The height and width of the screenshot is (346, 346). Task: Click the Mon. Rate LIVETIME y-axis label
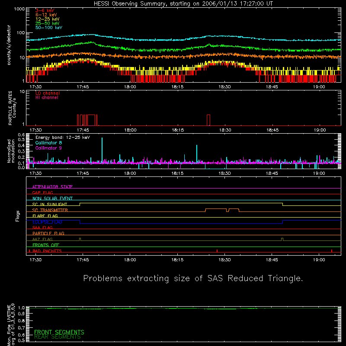(x=11, y=324)
